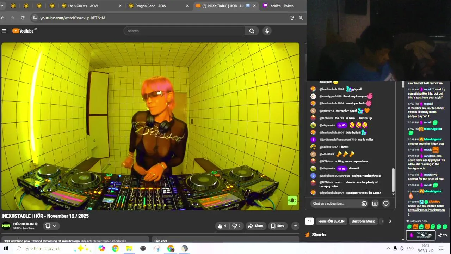Like the video with thumbs up

coord(222,226)
